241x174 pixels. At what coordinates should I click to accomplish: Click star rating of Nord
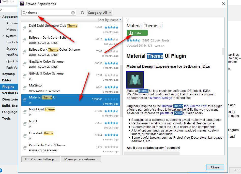click(111, 123)
